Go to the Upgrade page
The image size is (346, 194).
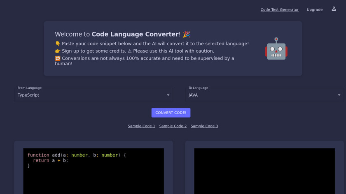tap(315, 9)
